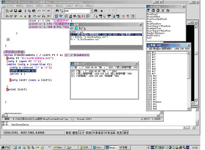The image size is (205, 150).
Task: Click the STR inspect window scroll down arrow
Action: click(188, 108)
